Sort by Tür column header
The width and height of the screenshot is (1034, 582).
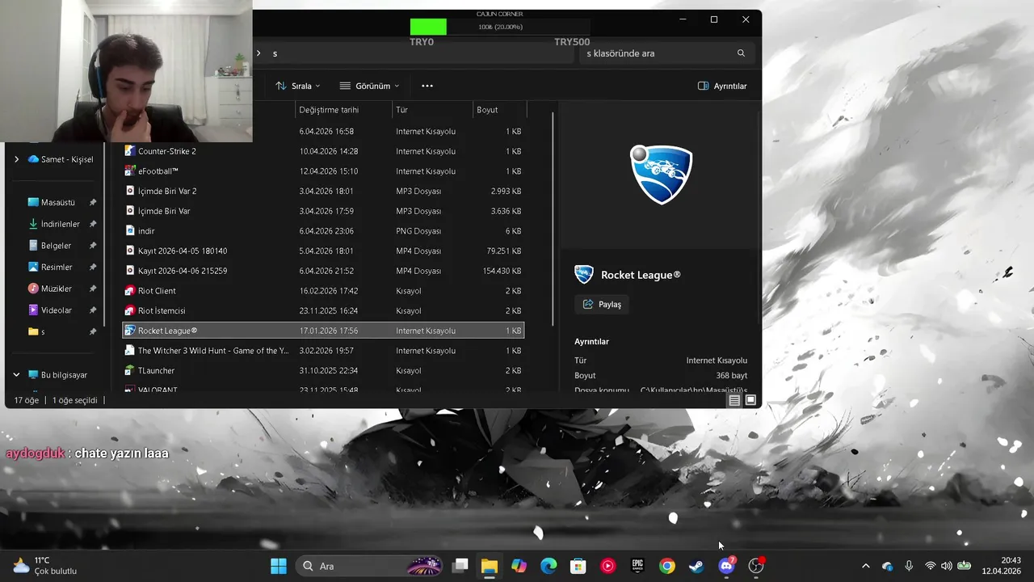click(433, 110)
